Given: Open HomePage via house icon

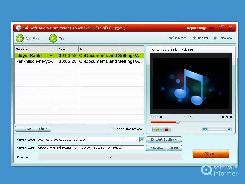Looking at the screenshot, I should pos(215,38).
